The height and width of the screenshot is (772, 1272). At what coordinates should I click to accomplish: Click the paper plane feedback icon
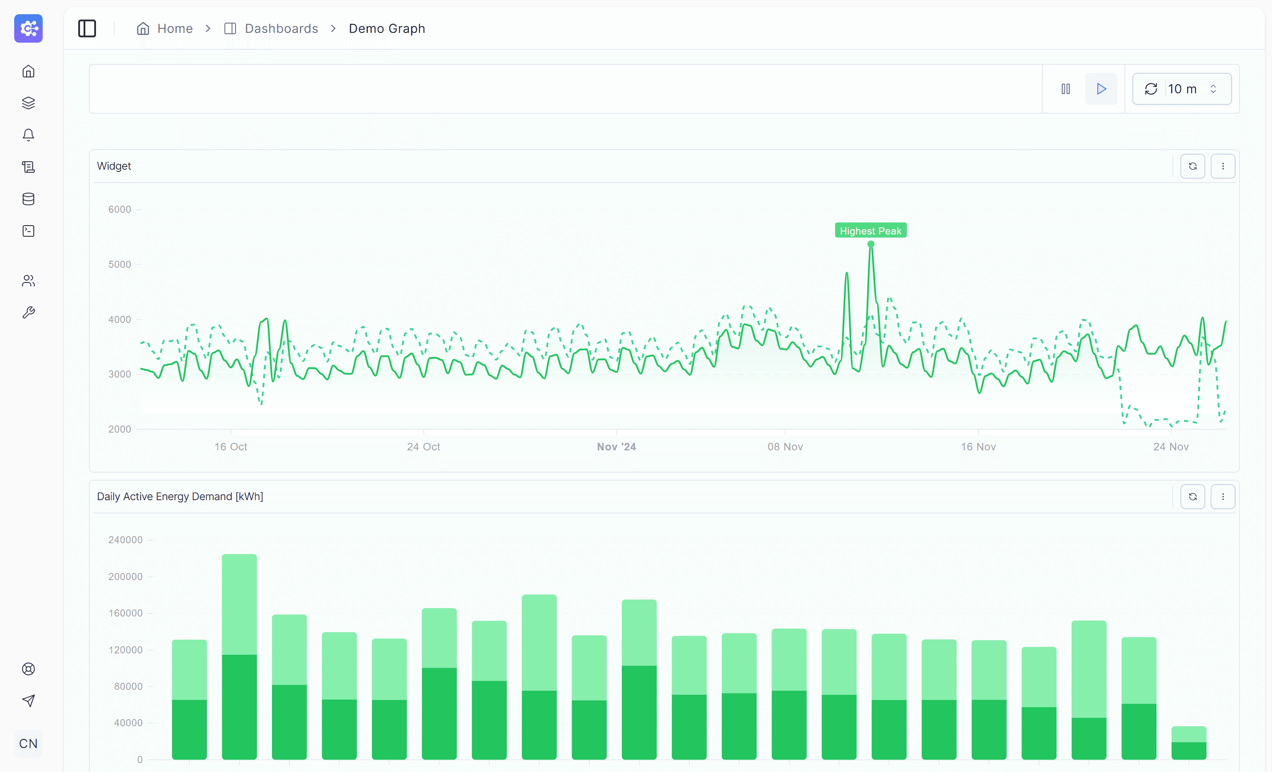(28, 701)
